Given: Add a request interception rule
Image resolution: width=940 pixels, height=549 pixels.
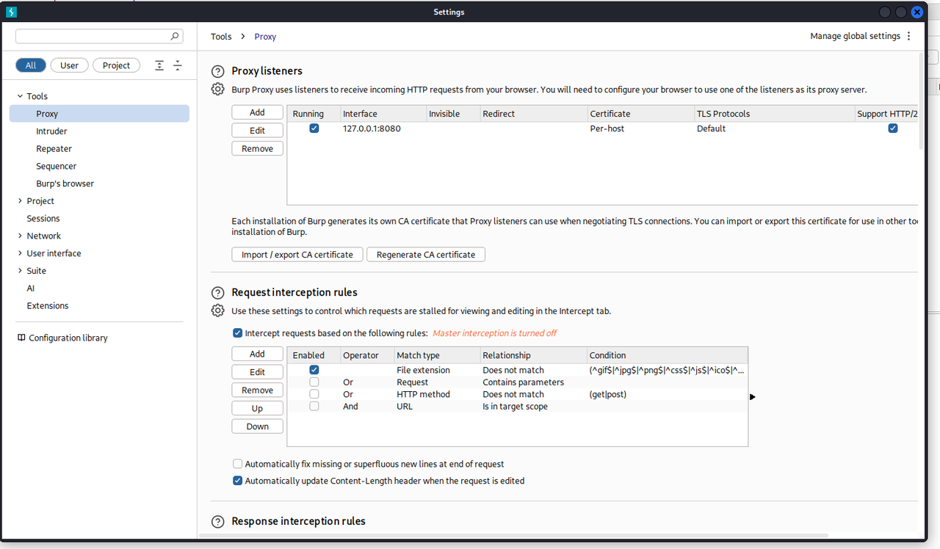Looking at the screenshot, I should 257,354.
